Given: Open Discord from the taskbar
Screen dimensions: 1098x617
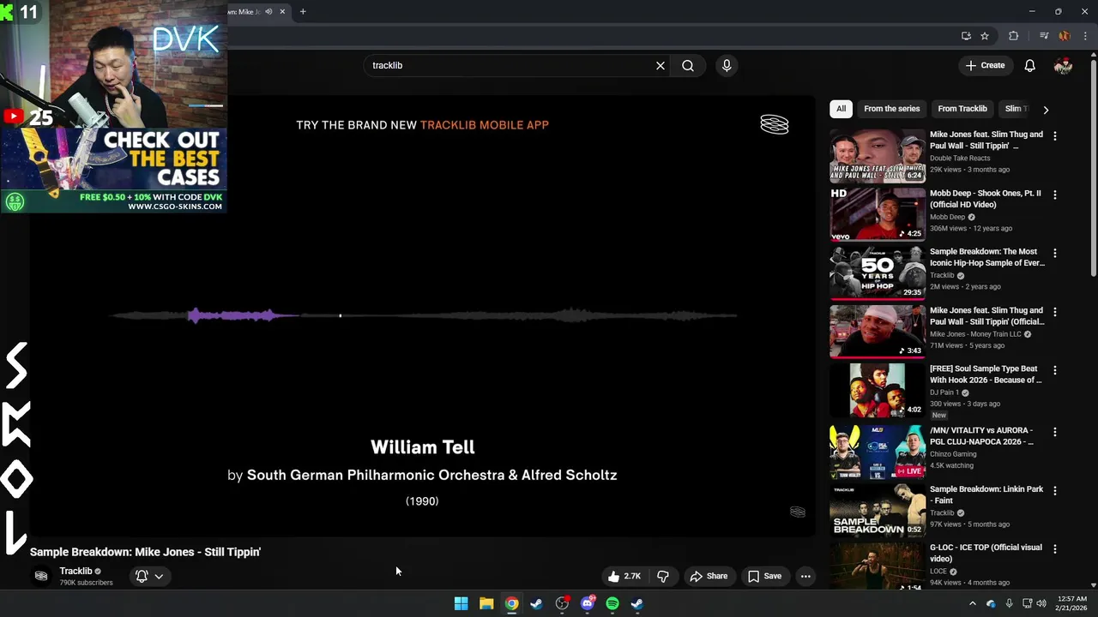Looking at the screenshot, I should pos(588,603).
